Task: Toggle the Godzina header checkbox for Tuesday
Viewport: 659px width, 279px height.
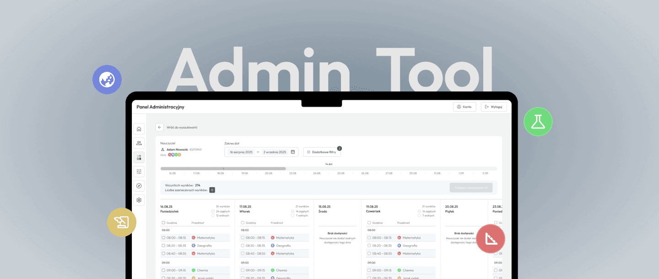Action: 243,222
